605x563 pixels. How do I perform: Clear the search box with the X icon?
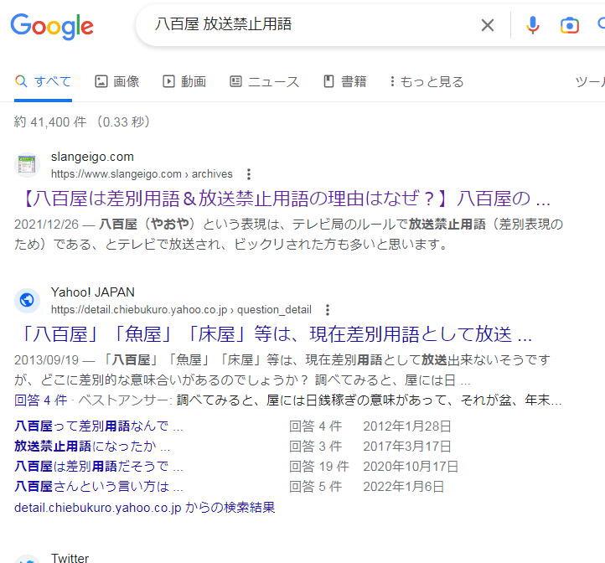point(488,25)
